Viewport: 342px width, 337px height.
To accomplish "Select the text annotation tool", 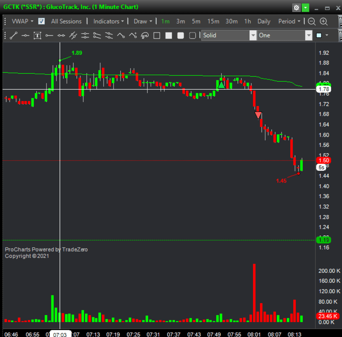I will click(x=37, y=35).
